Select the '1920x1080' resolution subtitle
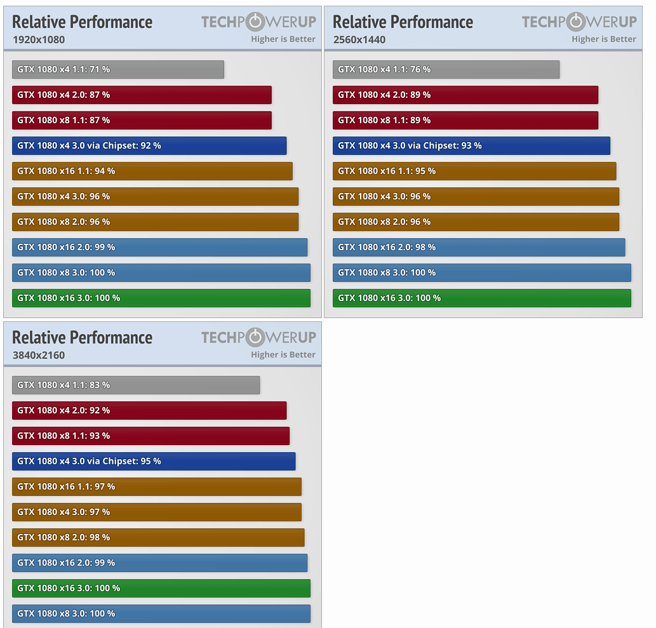Screen dimensions: 656x628 point(39,40)
